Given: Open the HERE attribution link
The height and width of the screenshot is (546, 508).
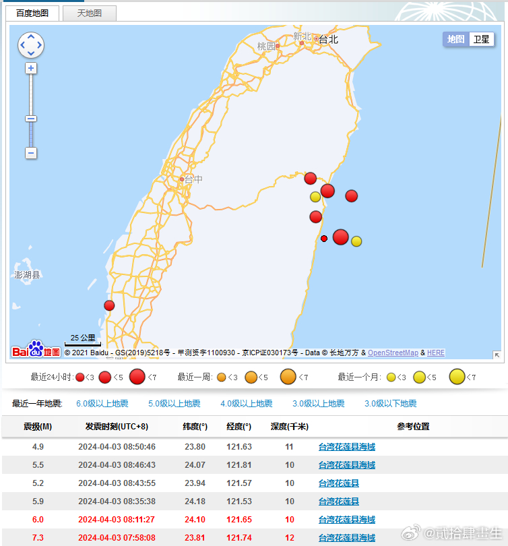Looking at the screenshot, I should point(435,353).
